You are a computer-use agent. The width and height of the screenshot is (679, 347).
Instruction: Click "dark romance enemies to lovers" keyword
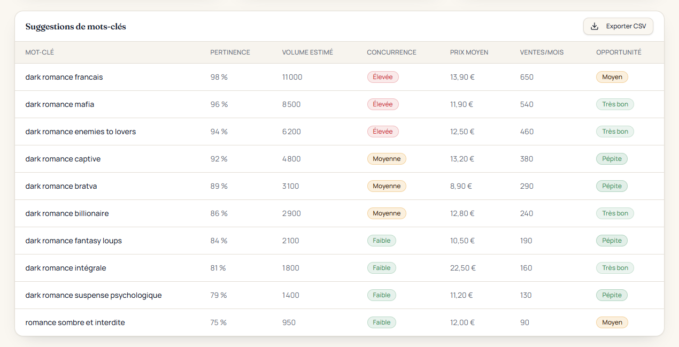[x=81, y=132]
